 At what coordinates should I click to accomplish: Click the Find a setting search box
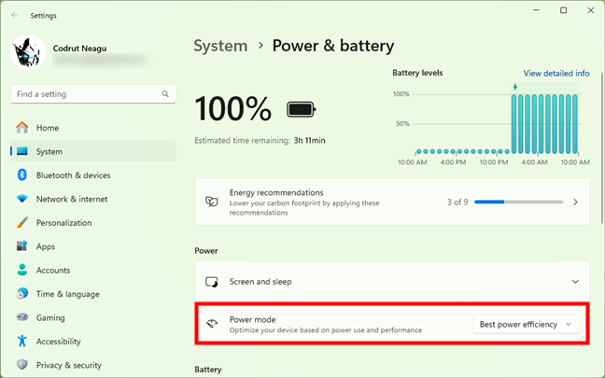pos(84,94)
